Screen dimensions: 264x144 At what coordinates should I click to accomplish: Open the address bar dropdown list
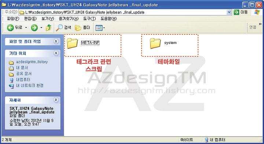pyautogui.click(x=229, y=12)
